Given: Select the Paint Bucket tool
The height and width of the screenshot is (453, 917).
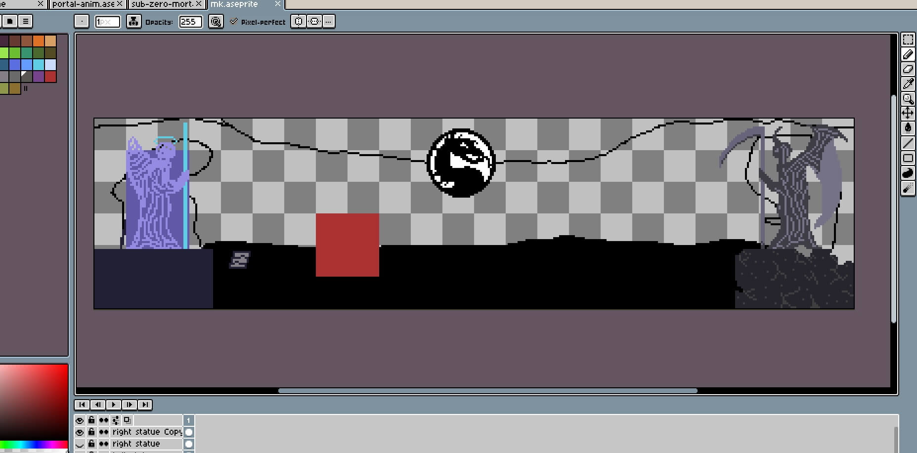Looking at the screenshot, I should (908, 128).
